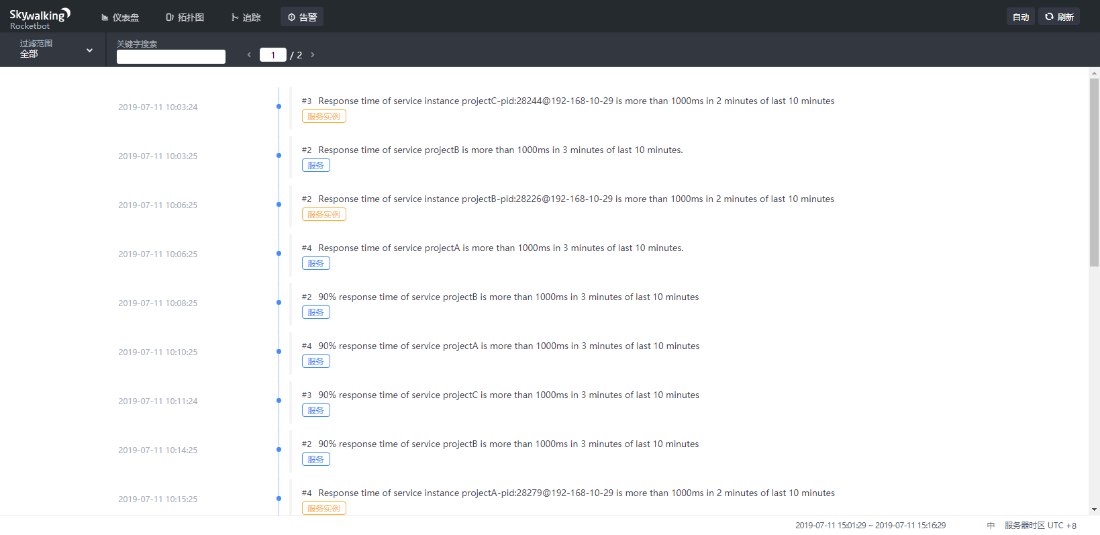Click the Skywalking Rocketbot logo
The image size is (1100, 535).
39,18
